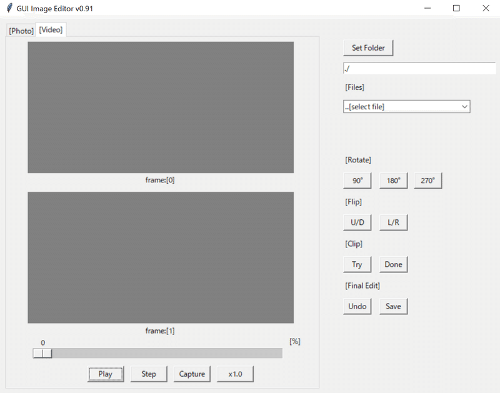Click the [Flip] label
The image size is (500, 393).
[x=353, y=202]
